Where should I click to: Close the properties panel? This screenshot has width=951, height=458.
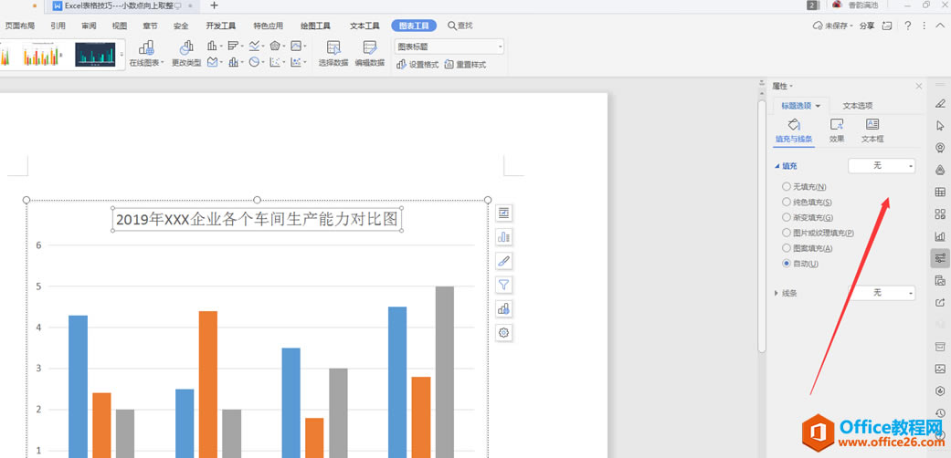coord(919,87)
